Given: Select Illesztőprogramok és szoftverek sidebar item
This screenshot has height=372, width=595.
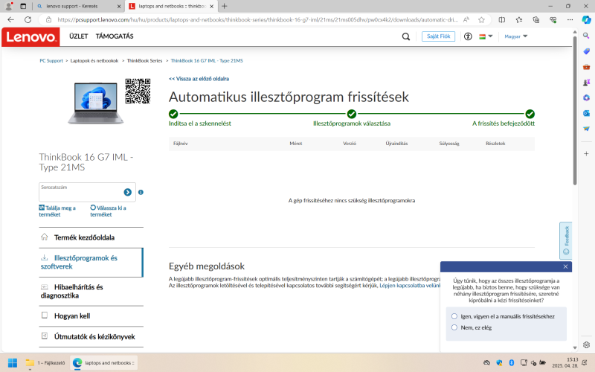Looking at the screenshot, I should [91, 263].
